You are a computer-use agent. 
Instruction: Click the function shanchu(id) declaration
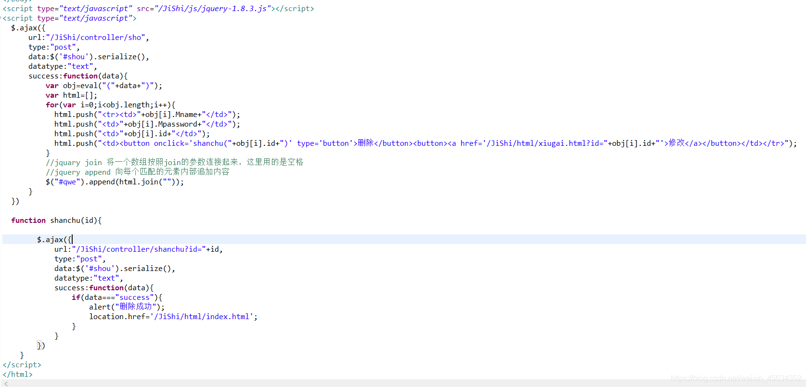pos(56,220)
